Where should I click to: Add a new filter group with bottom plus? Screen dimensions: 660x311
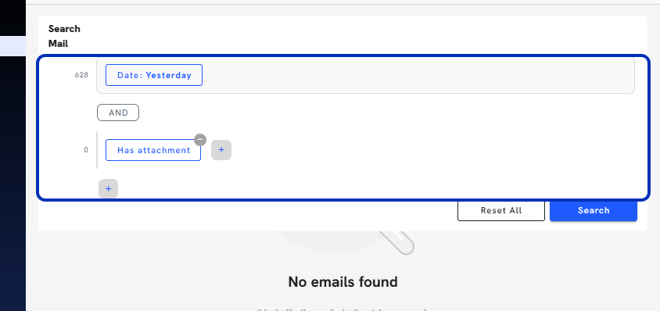click(x=108, y=188)
